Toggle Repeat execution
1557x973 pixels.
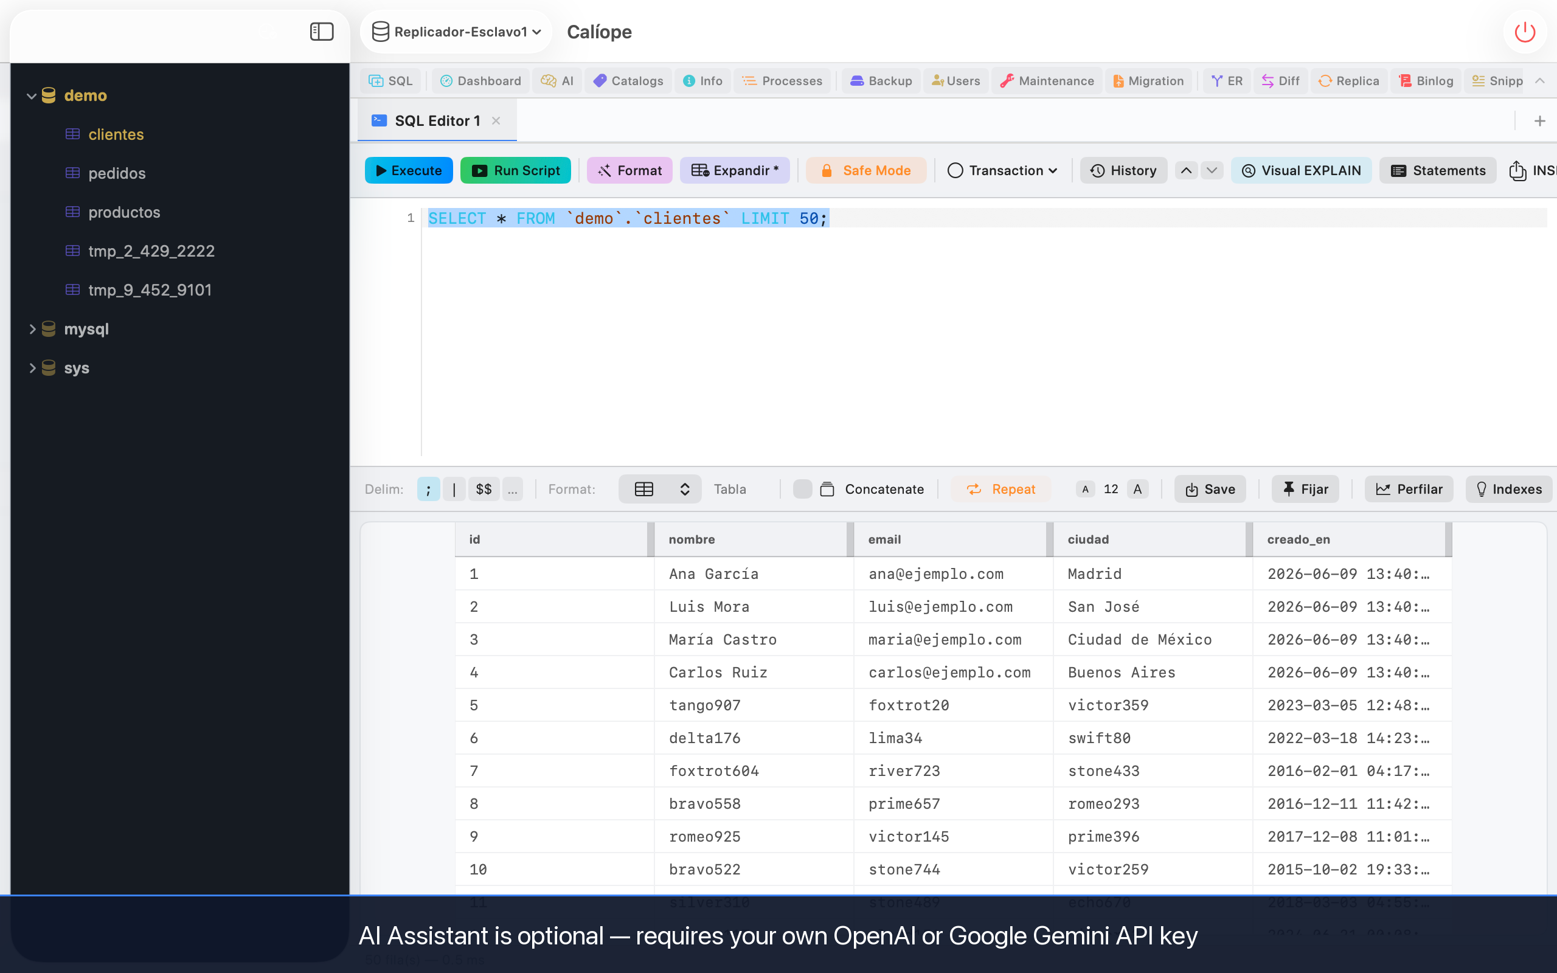[x=1001, y=489]
